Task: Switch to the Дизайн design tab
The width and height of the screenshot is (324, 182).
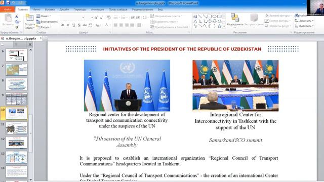Action: [x=64, y=10]
